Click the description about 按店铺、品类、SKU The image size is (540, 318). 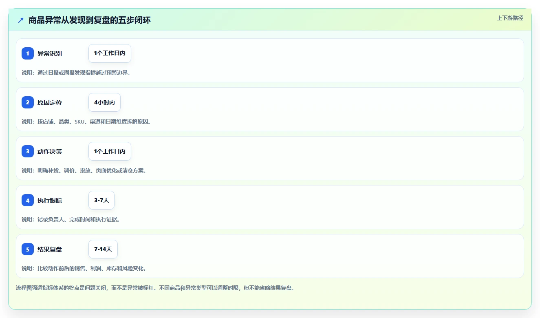tap(86, 121)
